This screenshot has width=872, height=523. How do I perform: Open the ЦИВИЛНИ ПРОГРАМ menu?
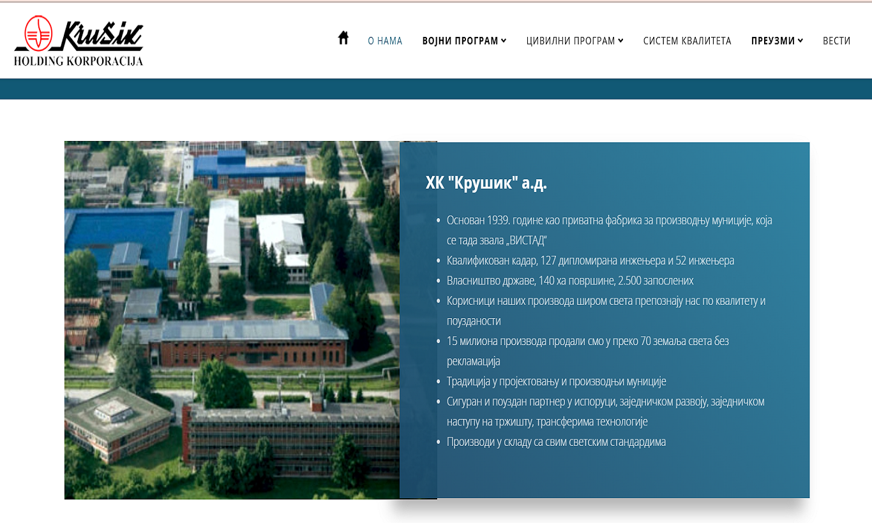click(571, 41)
